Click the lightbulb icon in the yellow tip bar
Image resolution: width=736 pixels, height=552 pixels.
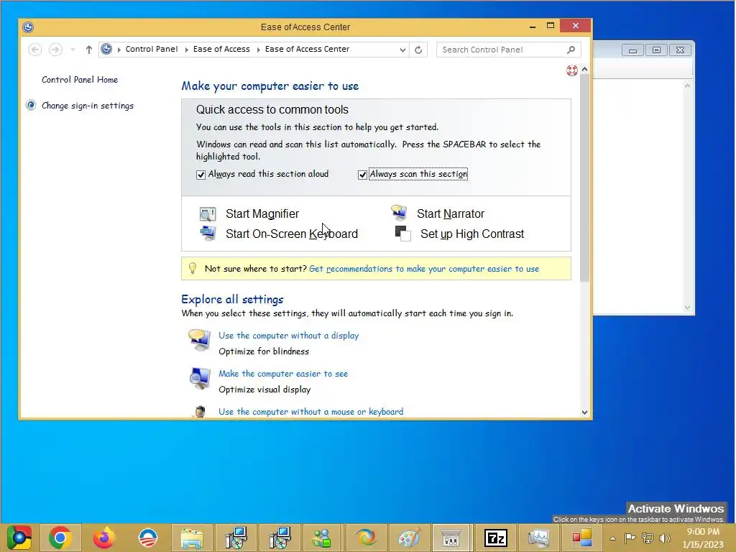[x=192, y=269]
